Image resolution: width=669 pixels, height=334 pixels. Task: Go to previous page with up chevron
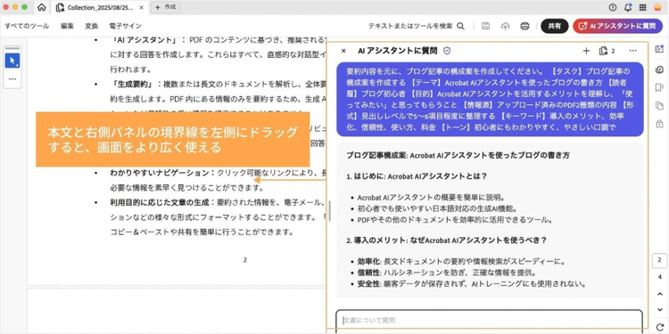660,294
